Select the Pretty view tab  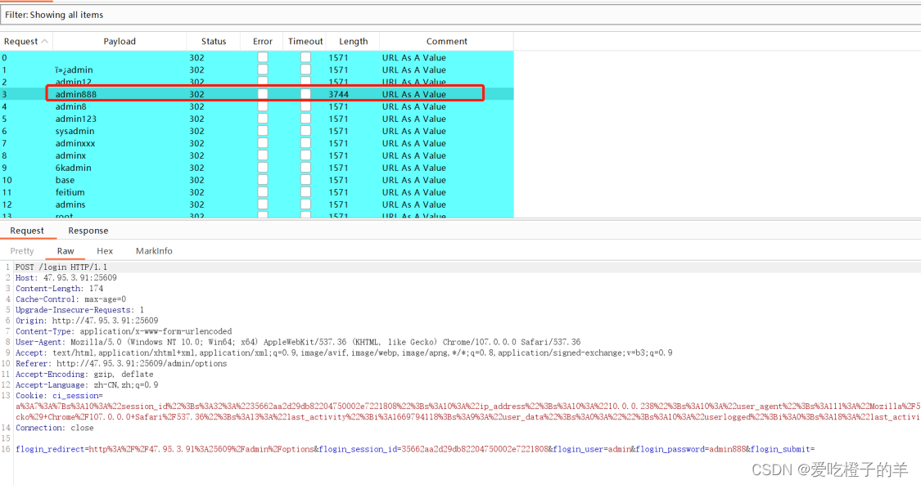coord(22,251)
